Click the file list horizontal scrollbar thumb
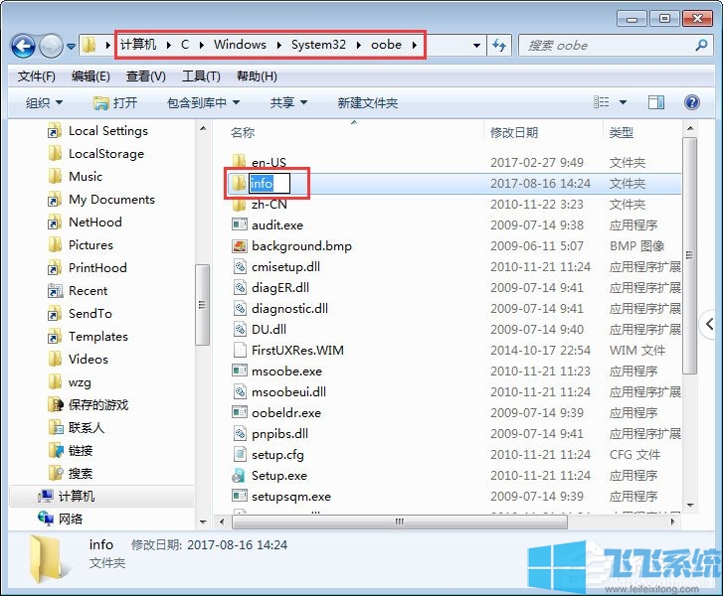The width and height of the screenshot is (723, 596). tap(400, 521)
